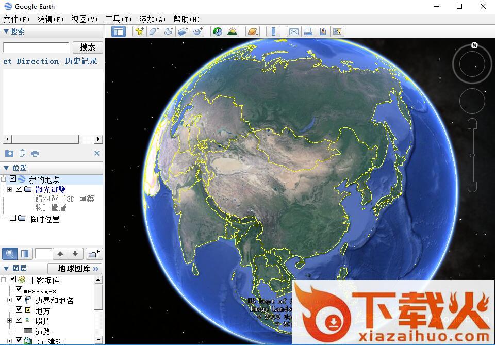Open the 视图(V) menu
Viewport: 495px width, 345px height.
[84, 19]
